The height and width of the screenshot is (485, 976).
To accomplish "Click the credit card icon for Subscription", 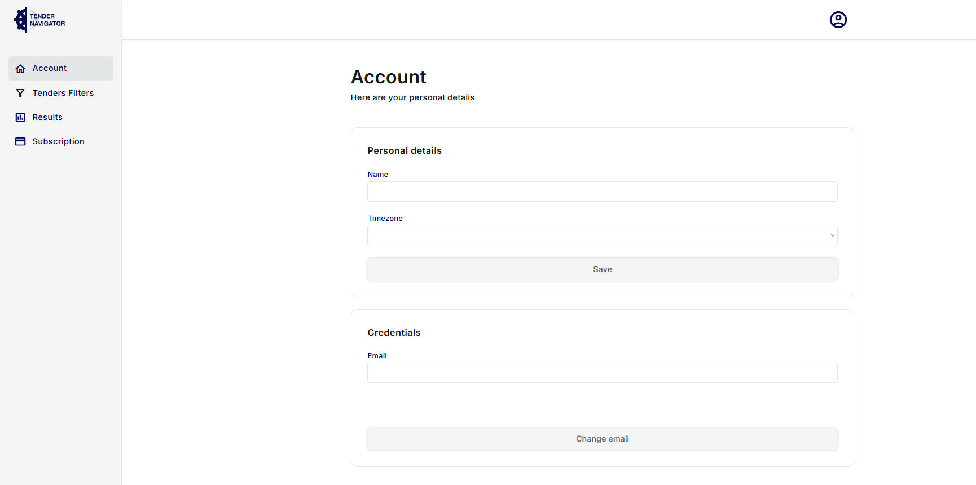I will (x=20, y=141).
